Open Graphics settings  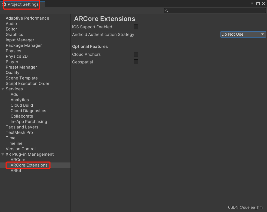pos(14,35)
